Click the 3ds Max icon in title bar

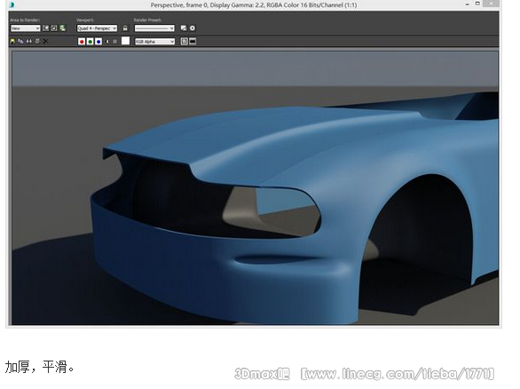(12, 4)
